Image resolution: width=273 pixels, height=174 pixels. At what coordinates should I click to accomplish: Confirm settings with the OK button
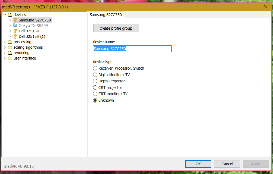tap(198, 164)
